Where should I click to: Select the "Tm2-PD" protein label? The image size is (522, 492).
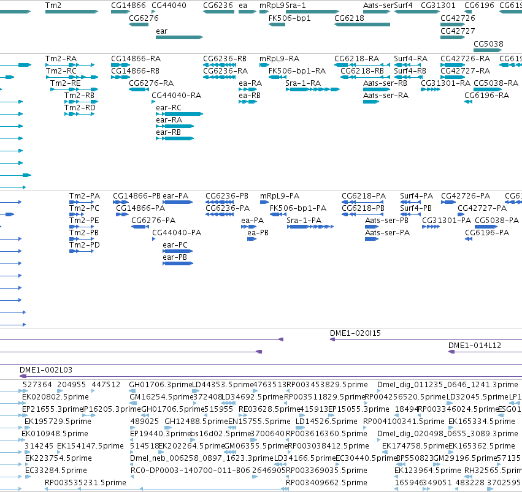coord(85,245)
